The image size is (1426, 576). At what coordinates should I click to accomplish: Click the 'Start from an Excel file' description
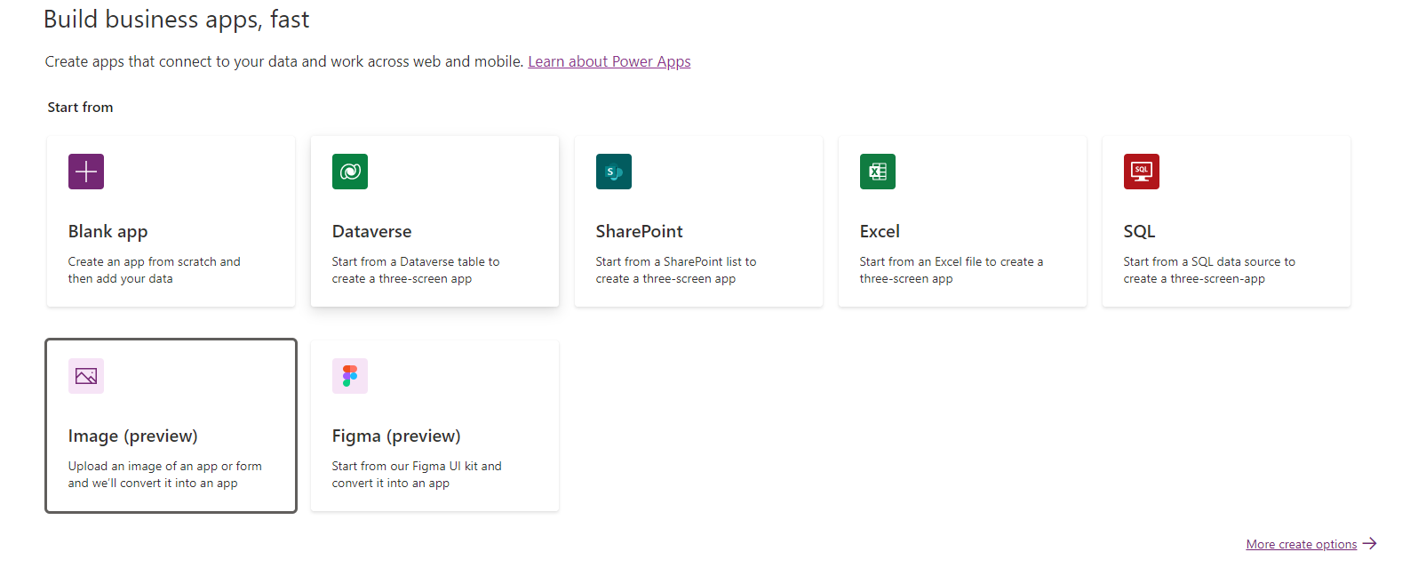[x=951, y=270]
